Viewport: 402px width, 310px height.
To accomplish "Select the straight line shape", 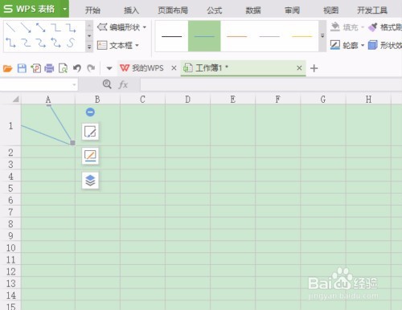I will 10,27.
